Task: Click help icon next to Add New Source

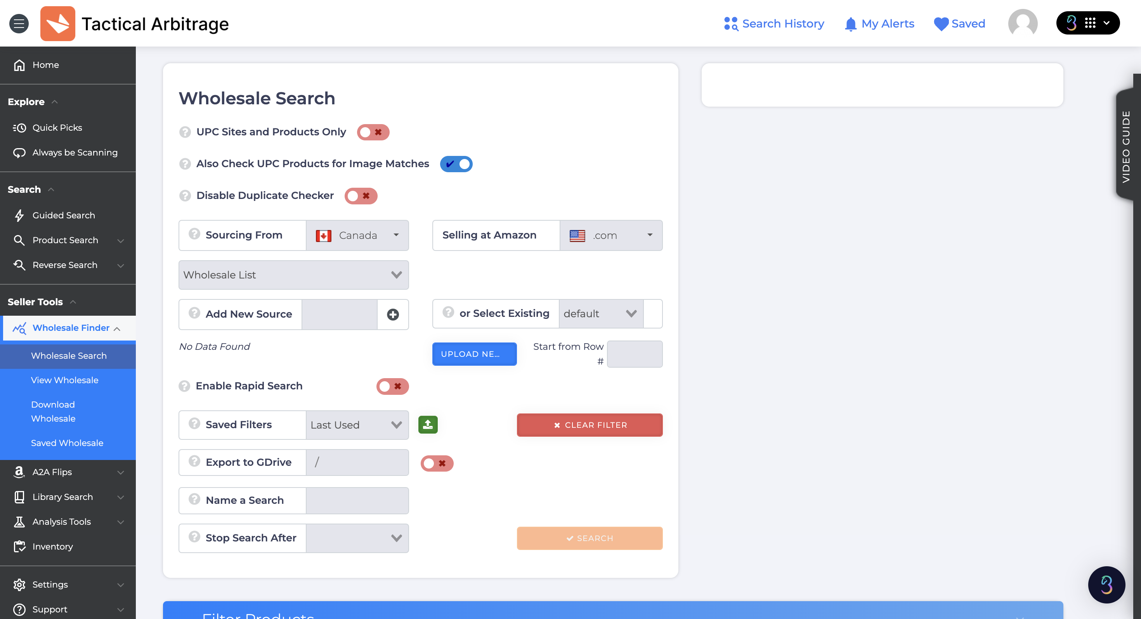Action: tap(194, 313)
